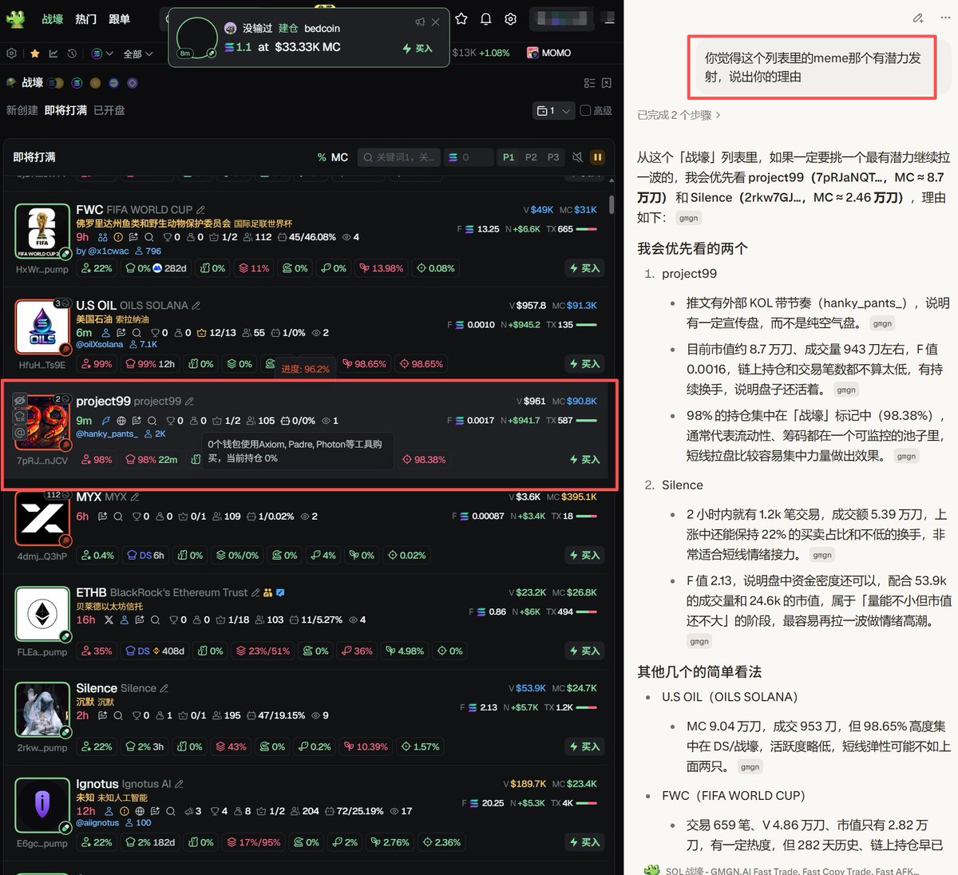The height and width of the screenshot is (875, 958).
Task: Open the ETHB token thumbnail
Action: click(42, 613)
